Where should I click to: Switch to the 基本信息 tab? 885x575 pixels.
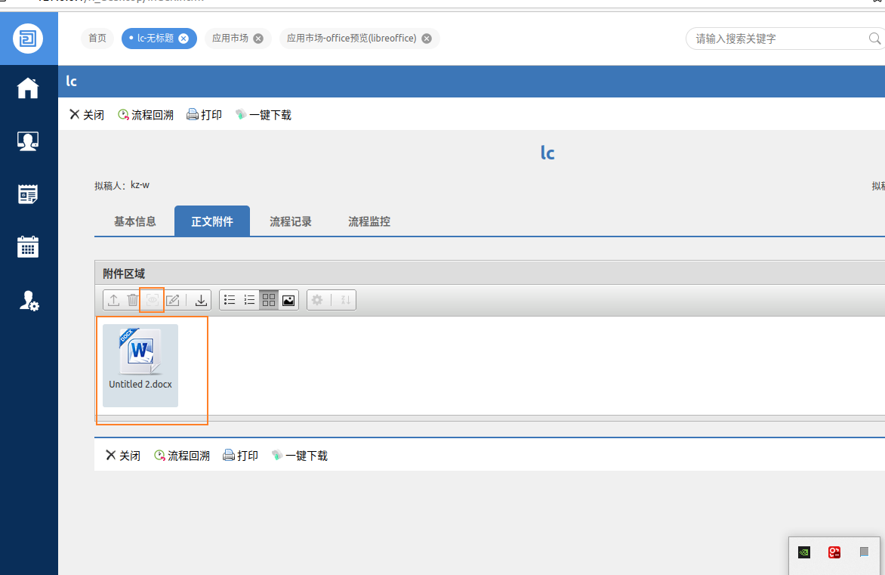coord(134,221)
